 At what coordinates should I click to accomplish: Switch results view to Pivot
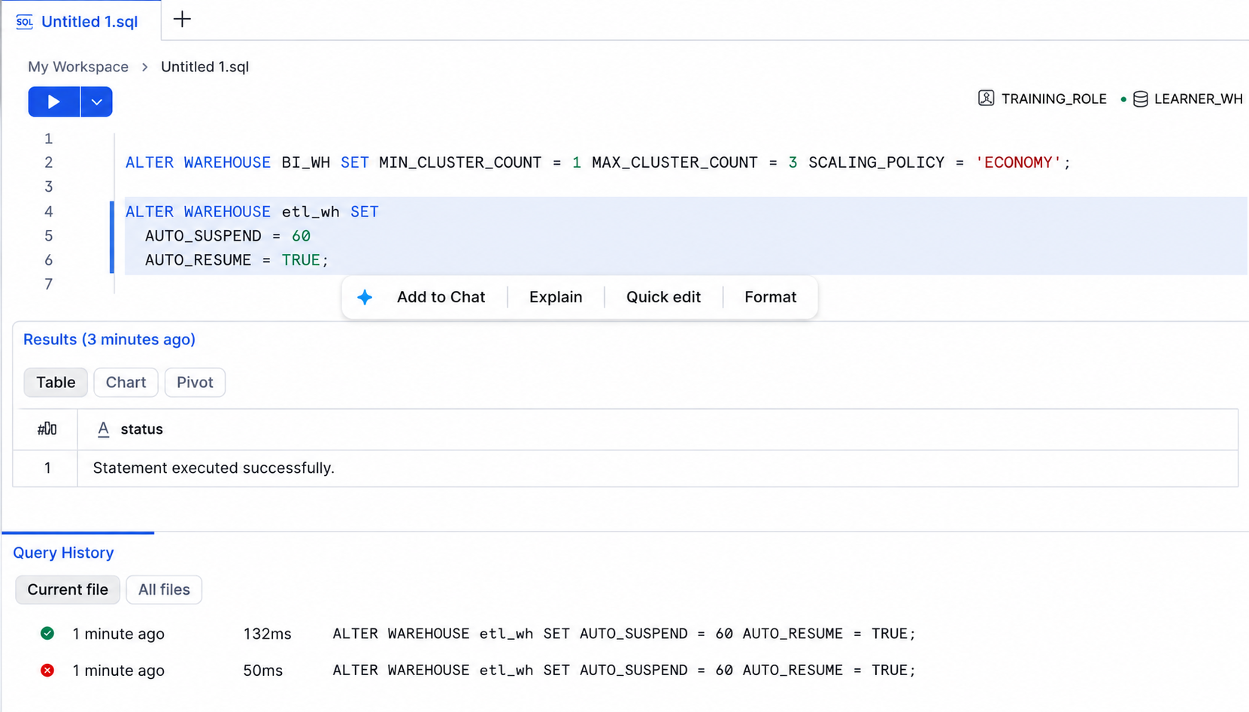195,382
